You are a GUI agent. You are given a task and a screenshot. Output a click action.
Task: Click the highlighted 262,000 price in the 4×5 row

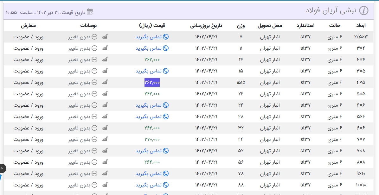tap(152, 82)
